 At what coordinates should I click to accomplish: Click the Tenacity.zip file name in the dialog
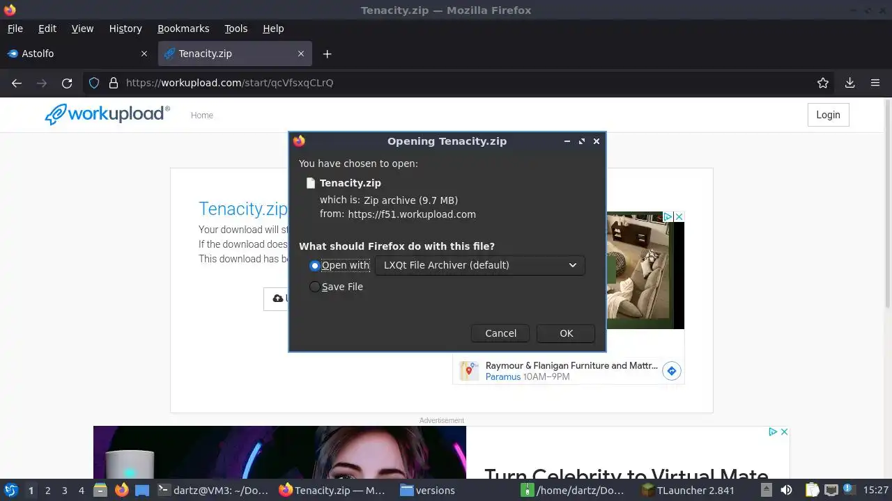(x=350, y=183)
